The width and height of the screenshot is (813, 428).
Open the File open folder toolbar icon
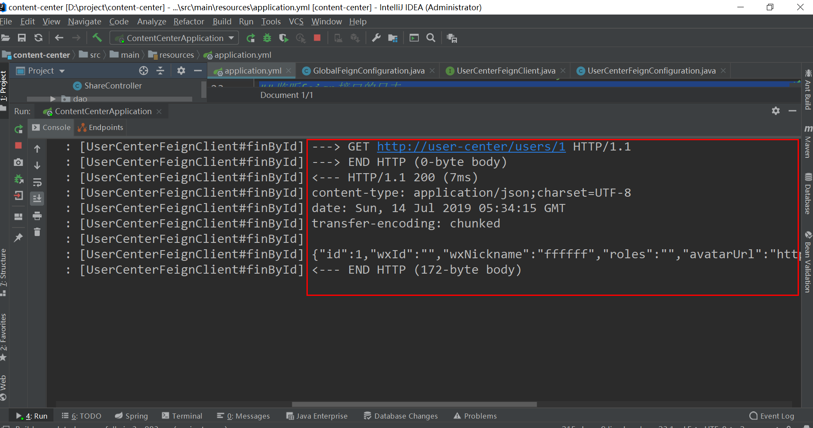[5, 38]
